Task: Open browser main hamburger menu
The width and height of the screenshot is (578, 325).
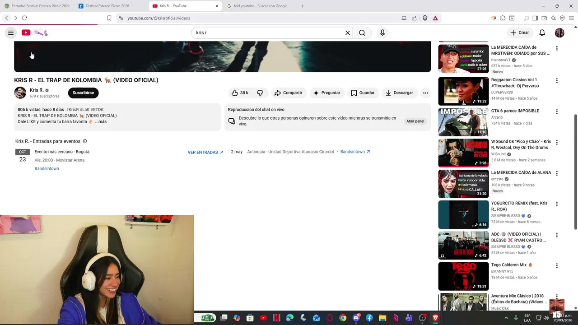Action: pos(571,18)
